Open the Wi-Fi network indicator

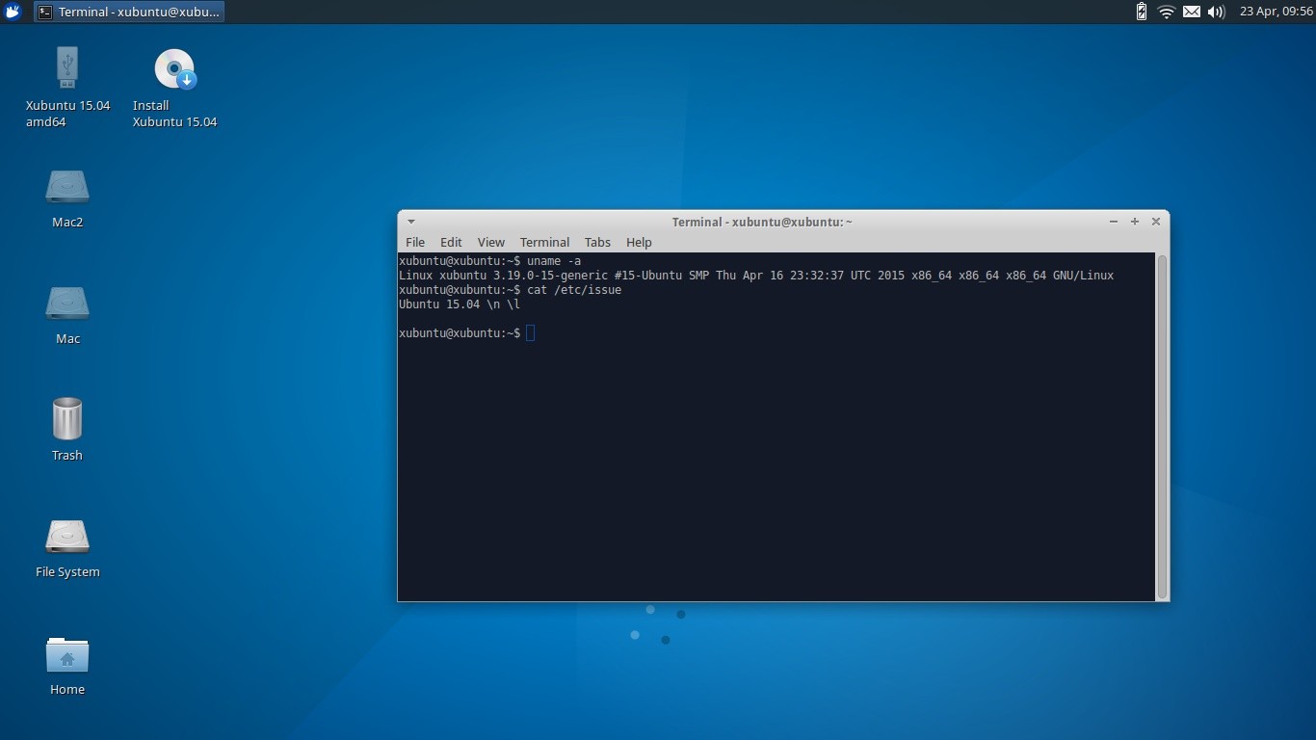[x=1167, y=12]
